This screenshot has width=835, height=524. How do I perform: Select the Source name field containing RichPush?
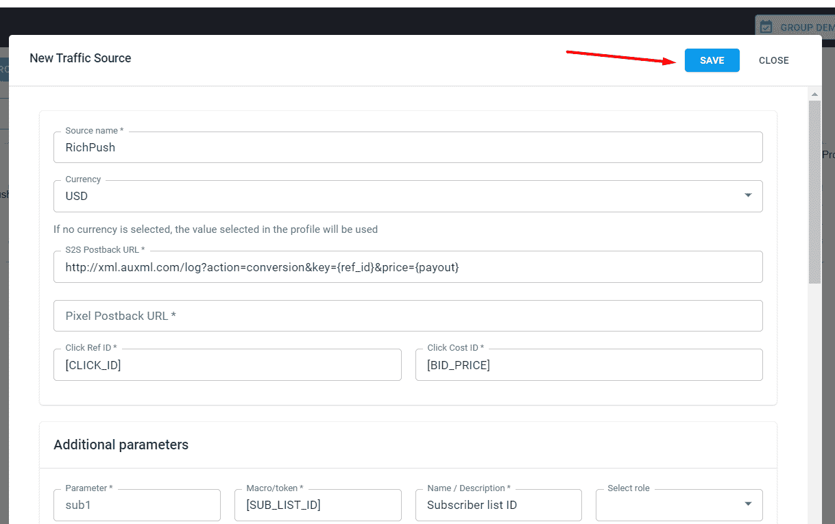pos(274,147)
